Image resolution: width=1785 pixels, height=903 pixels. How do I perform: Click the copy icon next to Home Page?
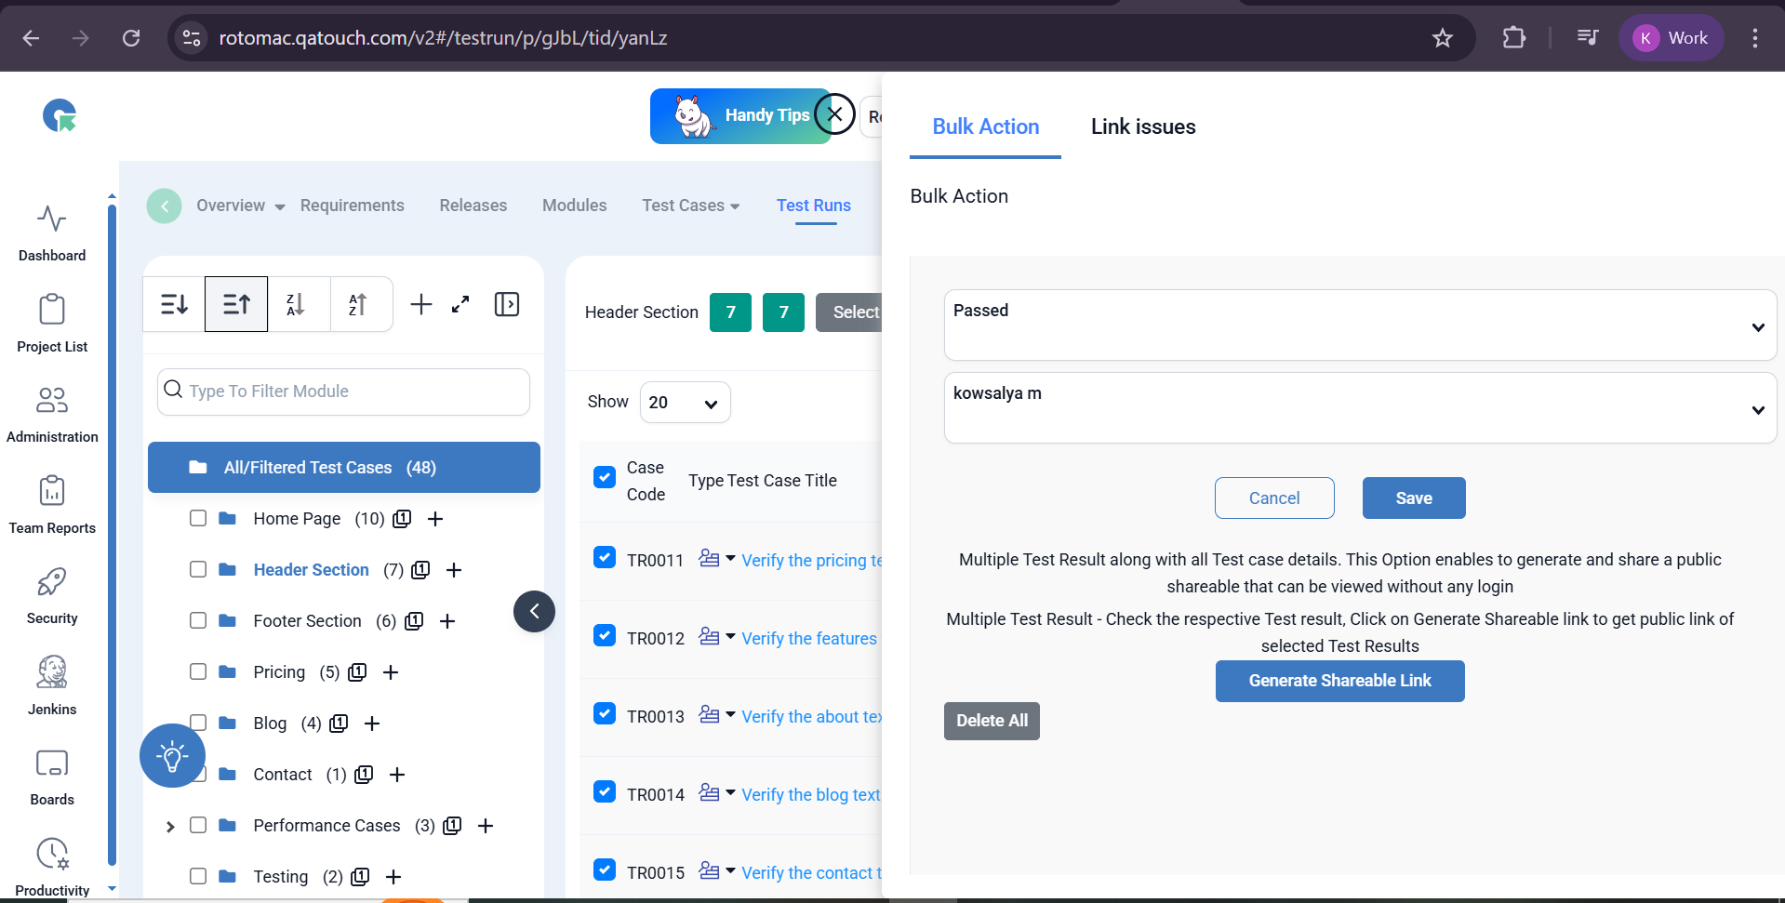click(x=402, y=519)
